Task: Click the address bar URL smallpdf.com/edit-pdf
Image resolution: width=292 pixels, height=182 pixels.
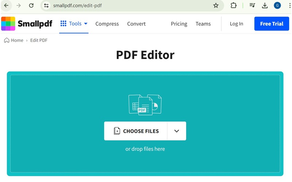Action: [x=77, y=5]
